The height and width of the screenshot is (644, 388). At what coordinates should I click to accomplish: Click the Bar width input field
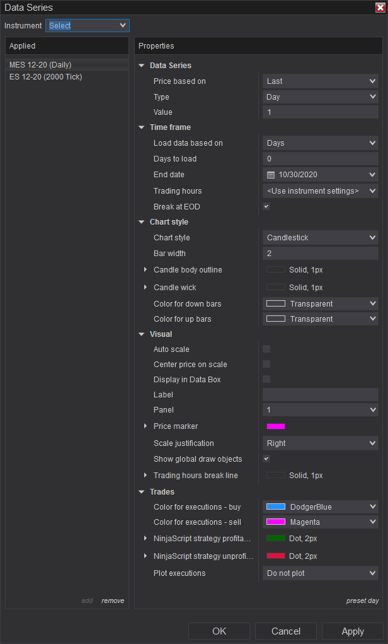point(320,254)
